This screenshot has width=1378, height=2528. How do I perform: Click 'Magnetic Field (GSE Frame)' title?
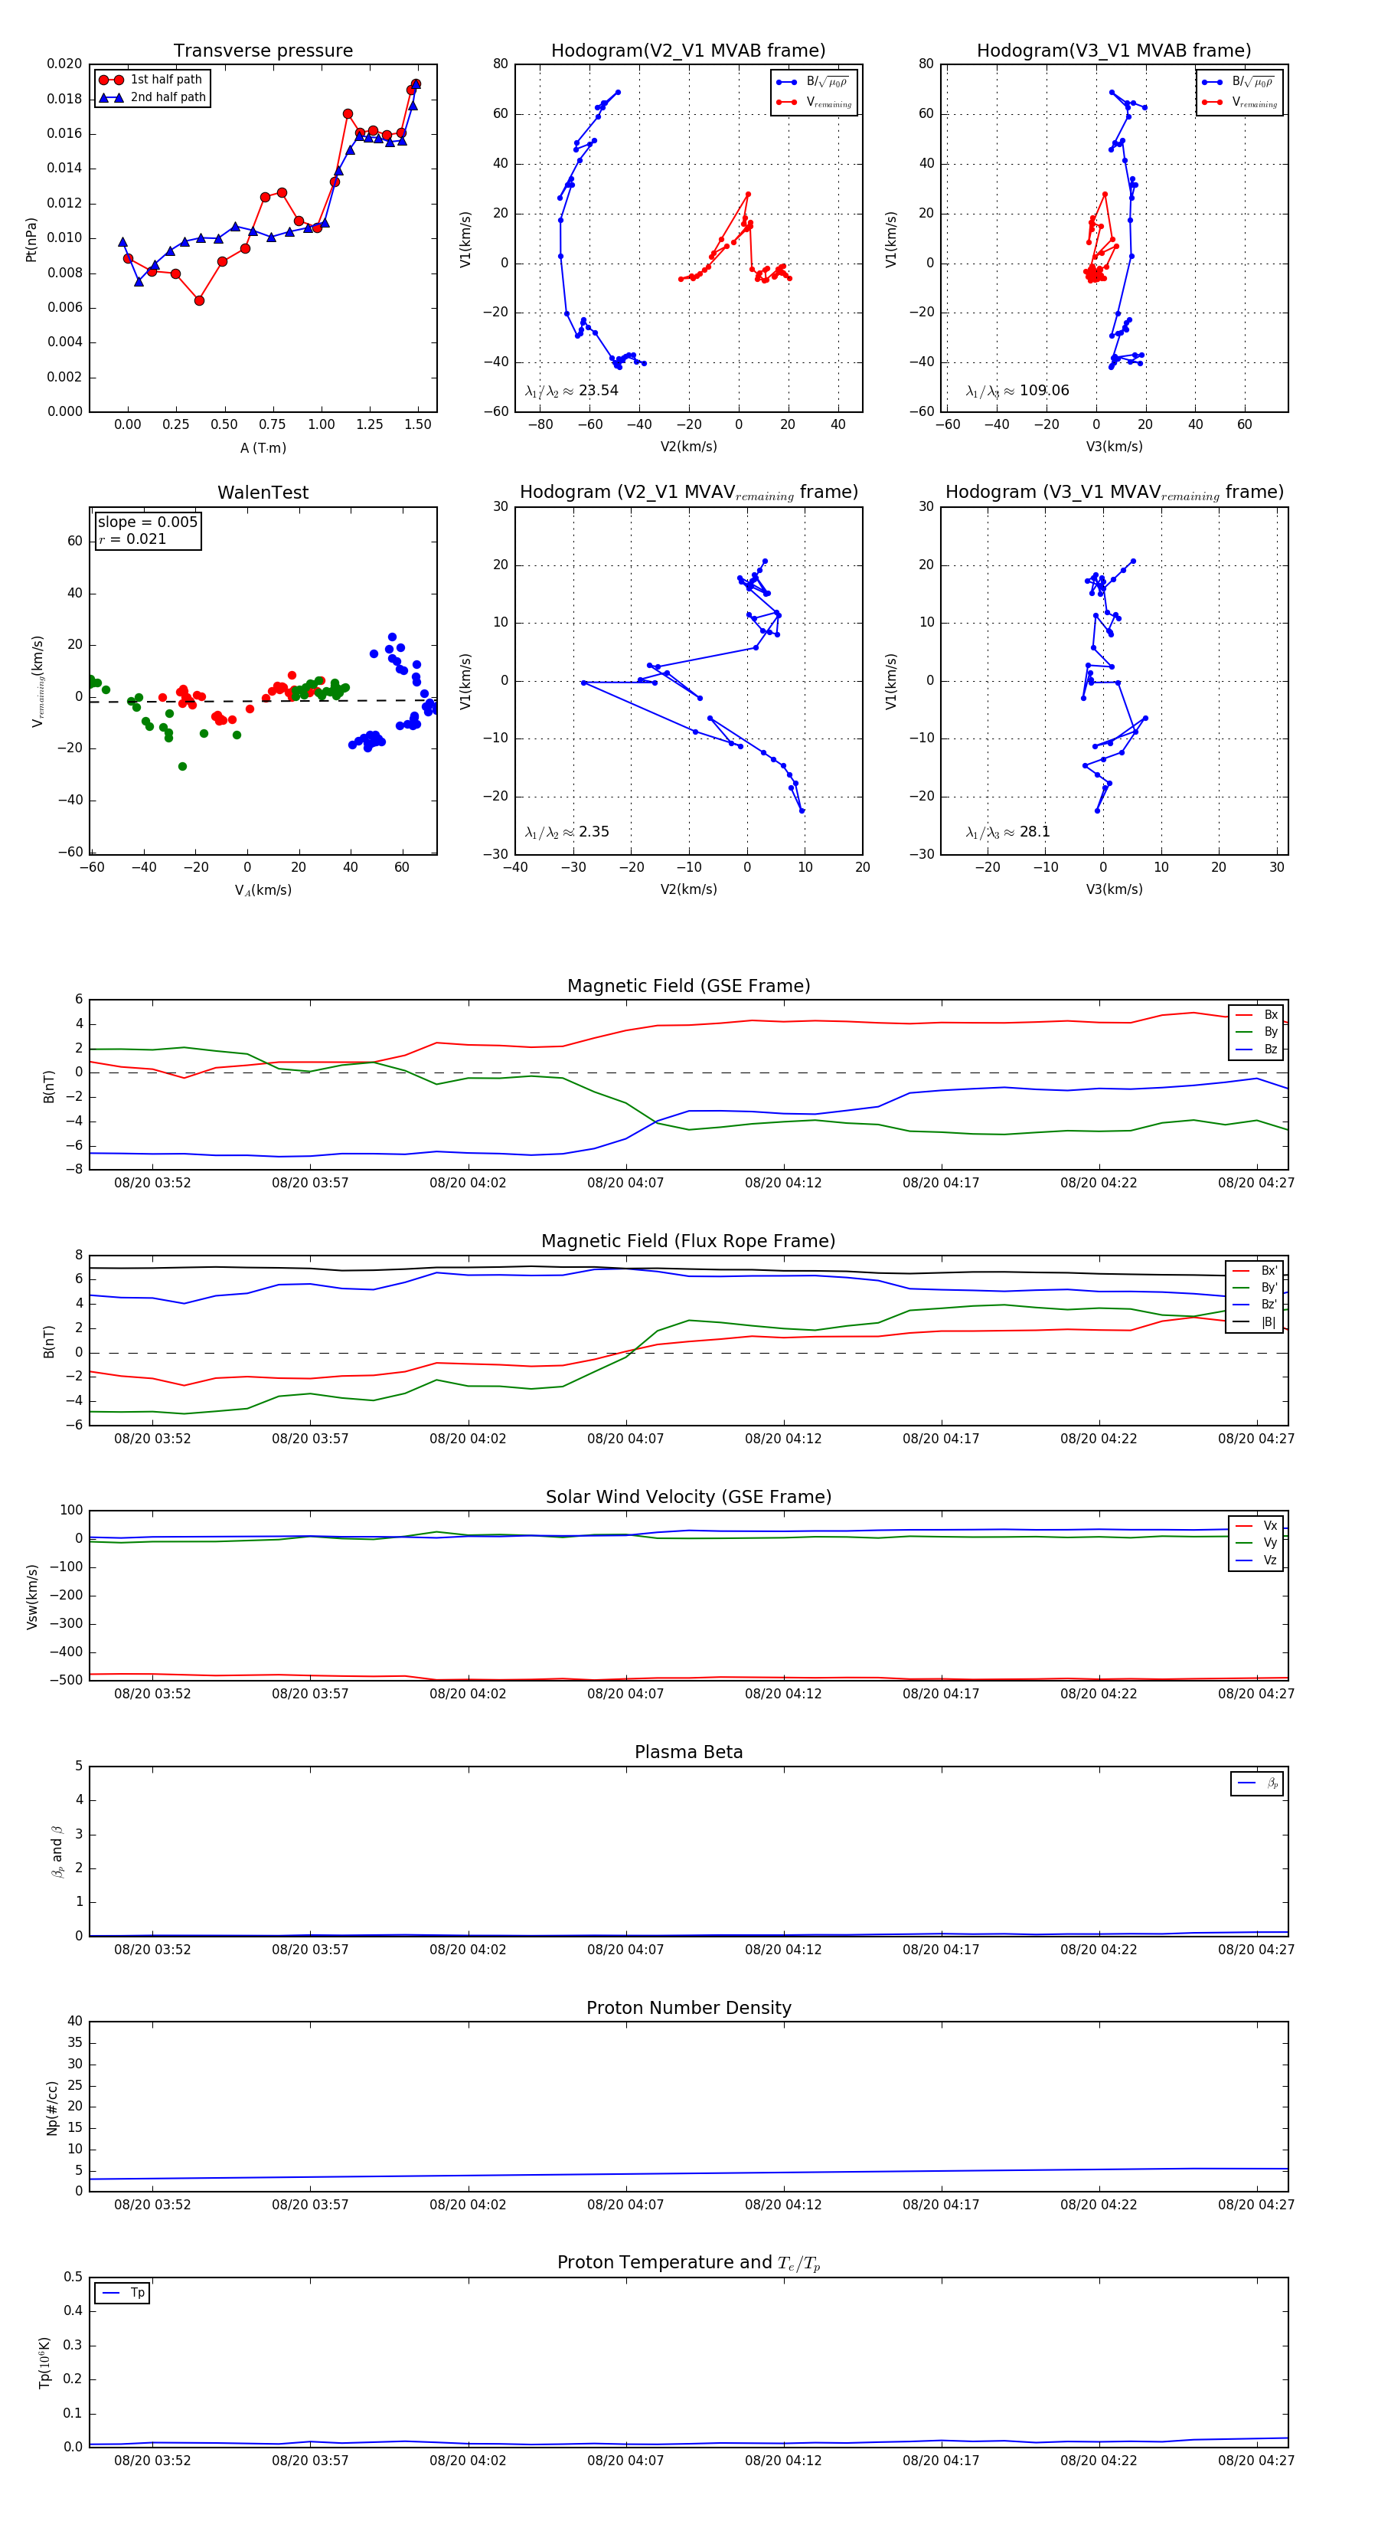pyautogui.click(x=688, y=986)
